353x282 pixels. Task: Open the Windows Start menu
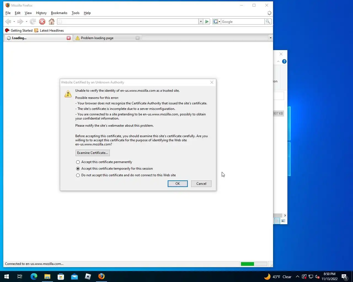7,276
